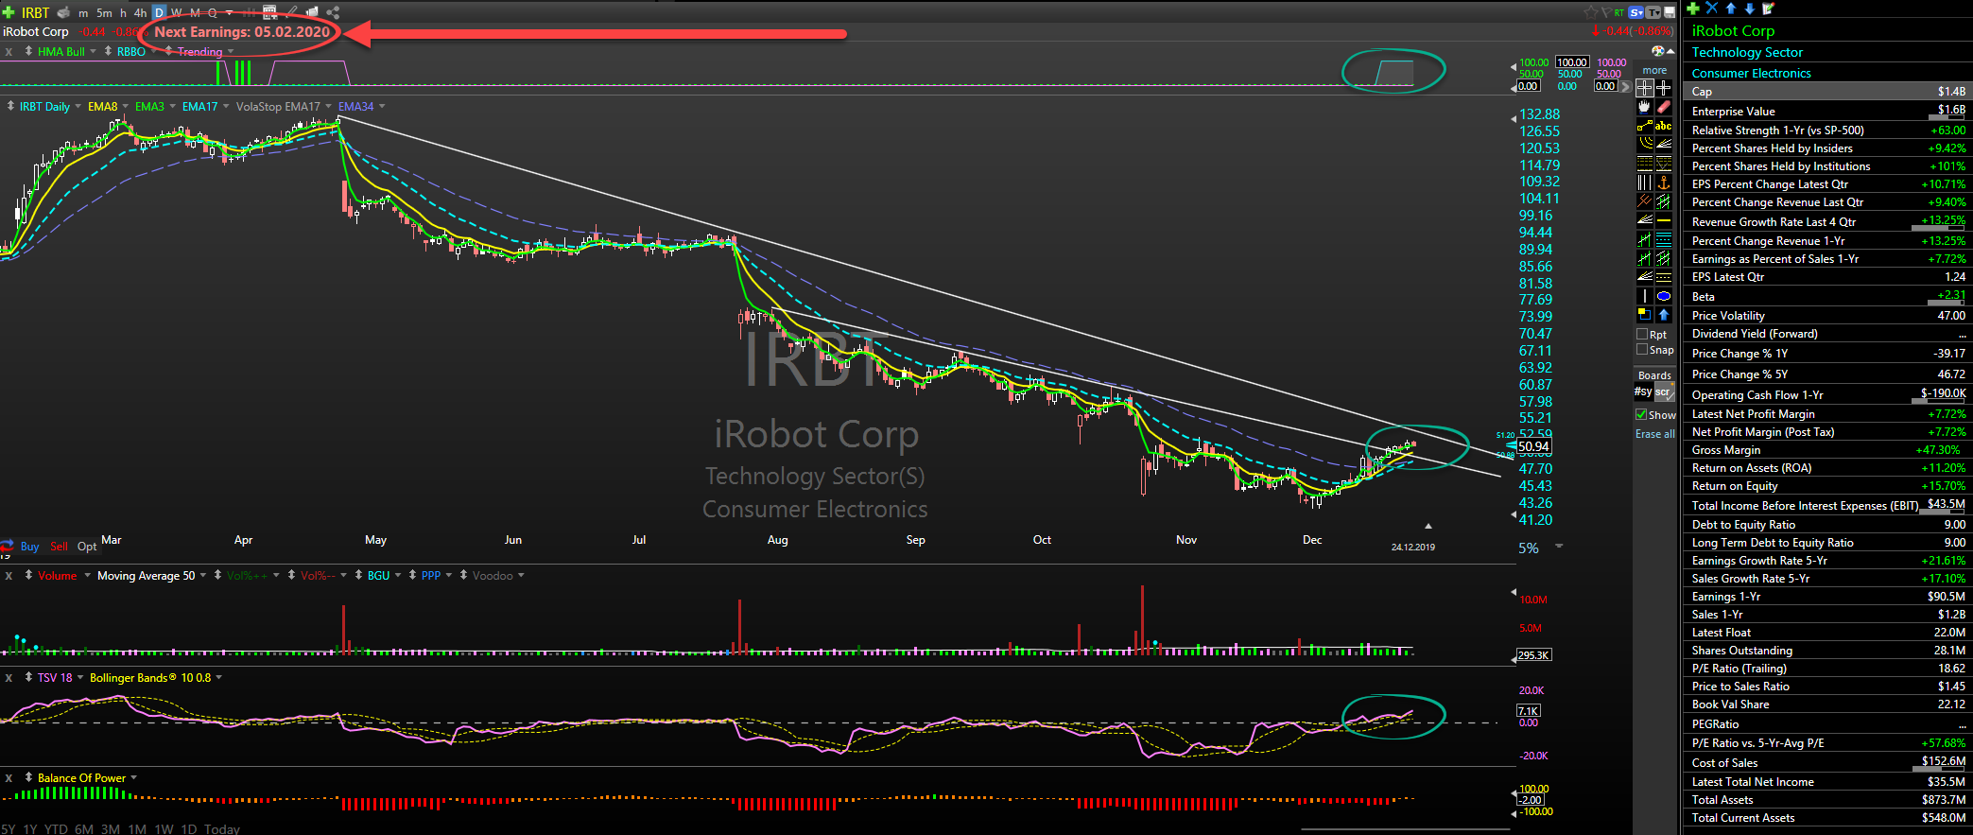Switch to the 4h timeframe
Screen dimensions: 1973x835
(140, 12)
